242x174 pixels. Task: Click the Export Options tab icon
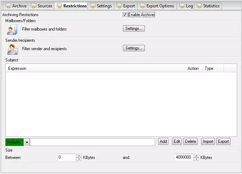(142, 6)
